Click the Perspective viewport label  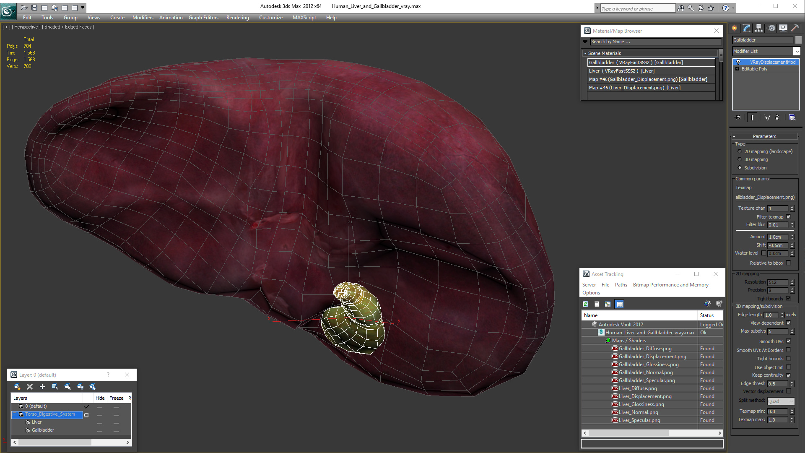26,27
